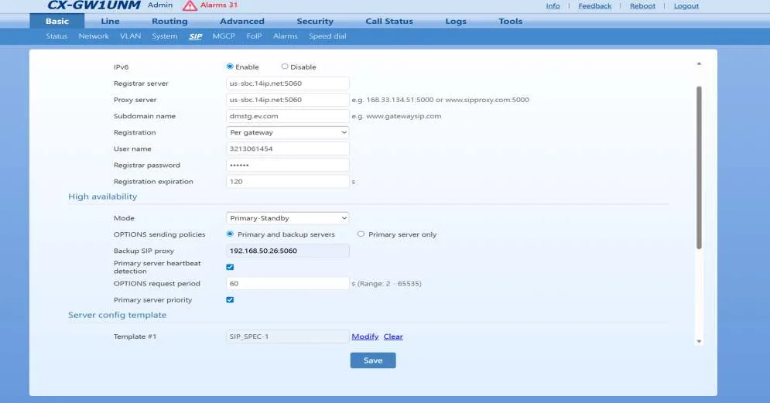Open the Feedback link
The image size is (770, 403).
594,6
